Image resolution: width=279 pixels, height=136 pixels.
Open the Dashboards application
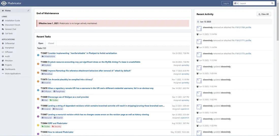coord(10,69)
